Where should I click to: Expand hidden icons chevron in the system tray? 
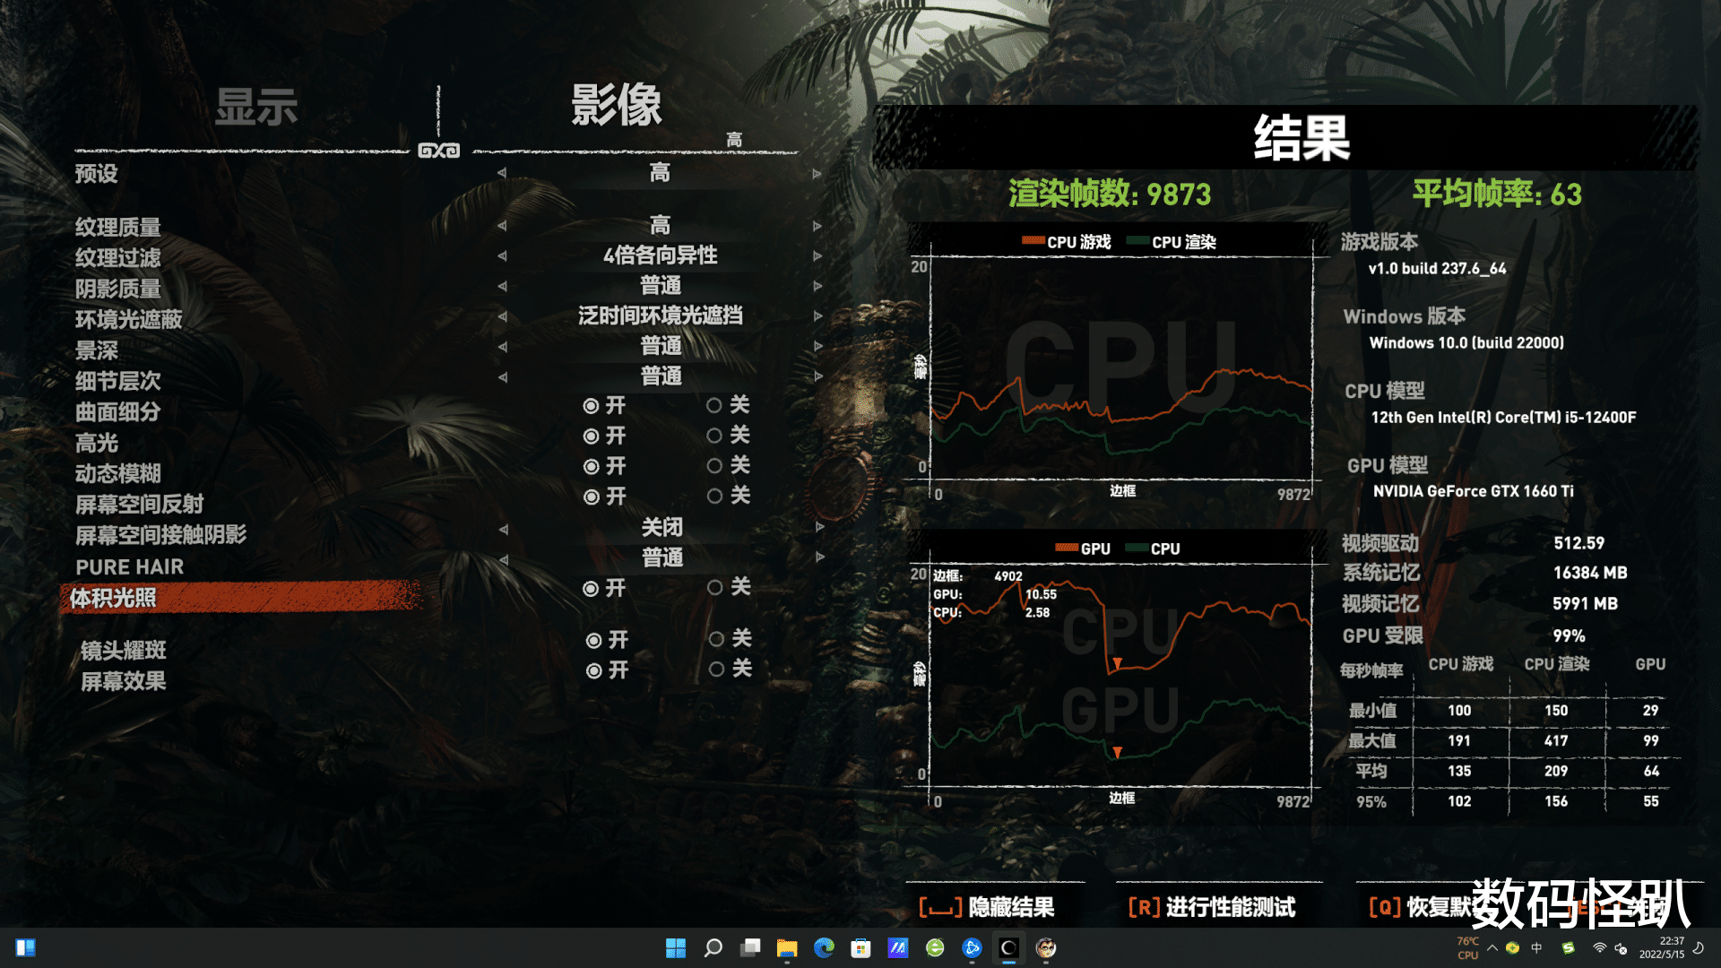coord(1492,948)
